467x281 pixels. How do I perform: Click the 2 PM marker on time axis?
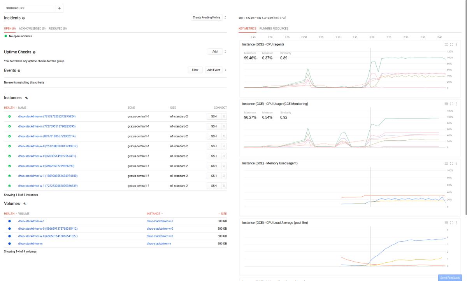(304, 37)
